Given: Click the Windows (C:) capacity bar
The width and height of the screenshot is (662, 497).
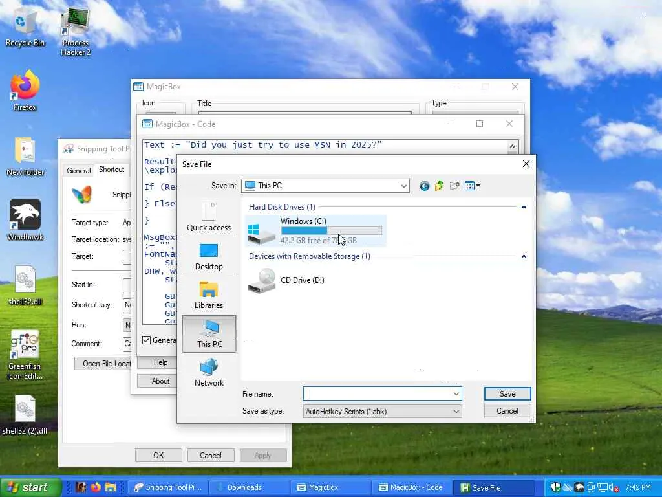Looking at the screenshot, I should 332,231.
